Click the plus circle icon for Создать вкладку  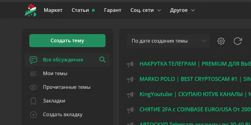pyautogui.click(x=33, y=115)
